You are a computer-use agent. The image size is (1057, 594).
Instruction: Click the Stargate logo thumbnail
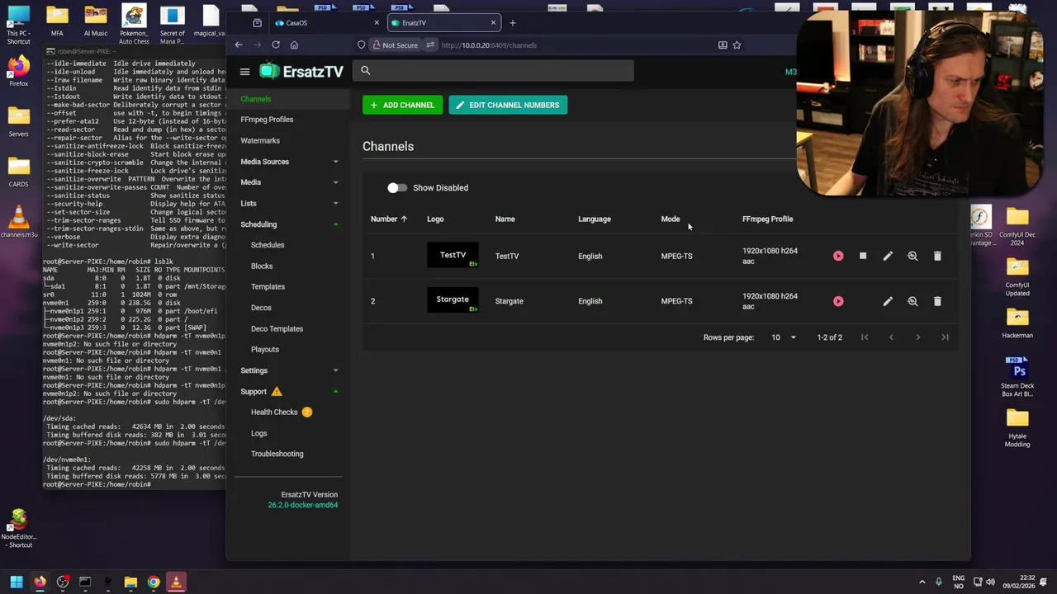(453, 300)
